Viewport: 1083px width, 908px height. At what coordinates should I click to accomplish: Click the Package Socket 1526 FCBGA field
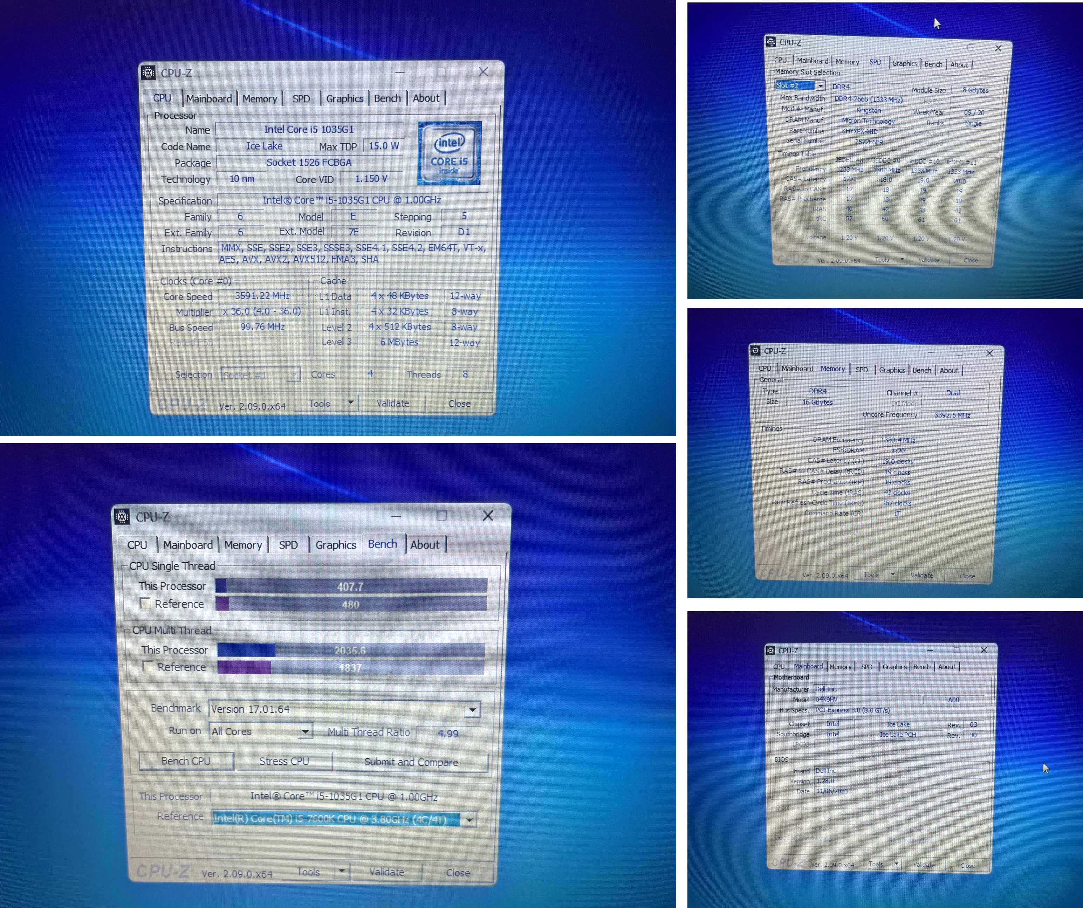click(x=309, y=163)
